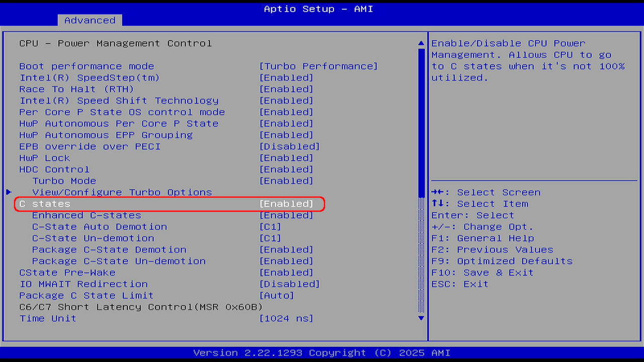Select Package C-State Un-demotion option
The height and width of the screenshot is (362, 644).
pos(173,261)
